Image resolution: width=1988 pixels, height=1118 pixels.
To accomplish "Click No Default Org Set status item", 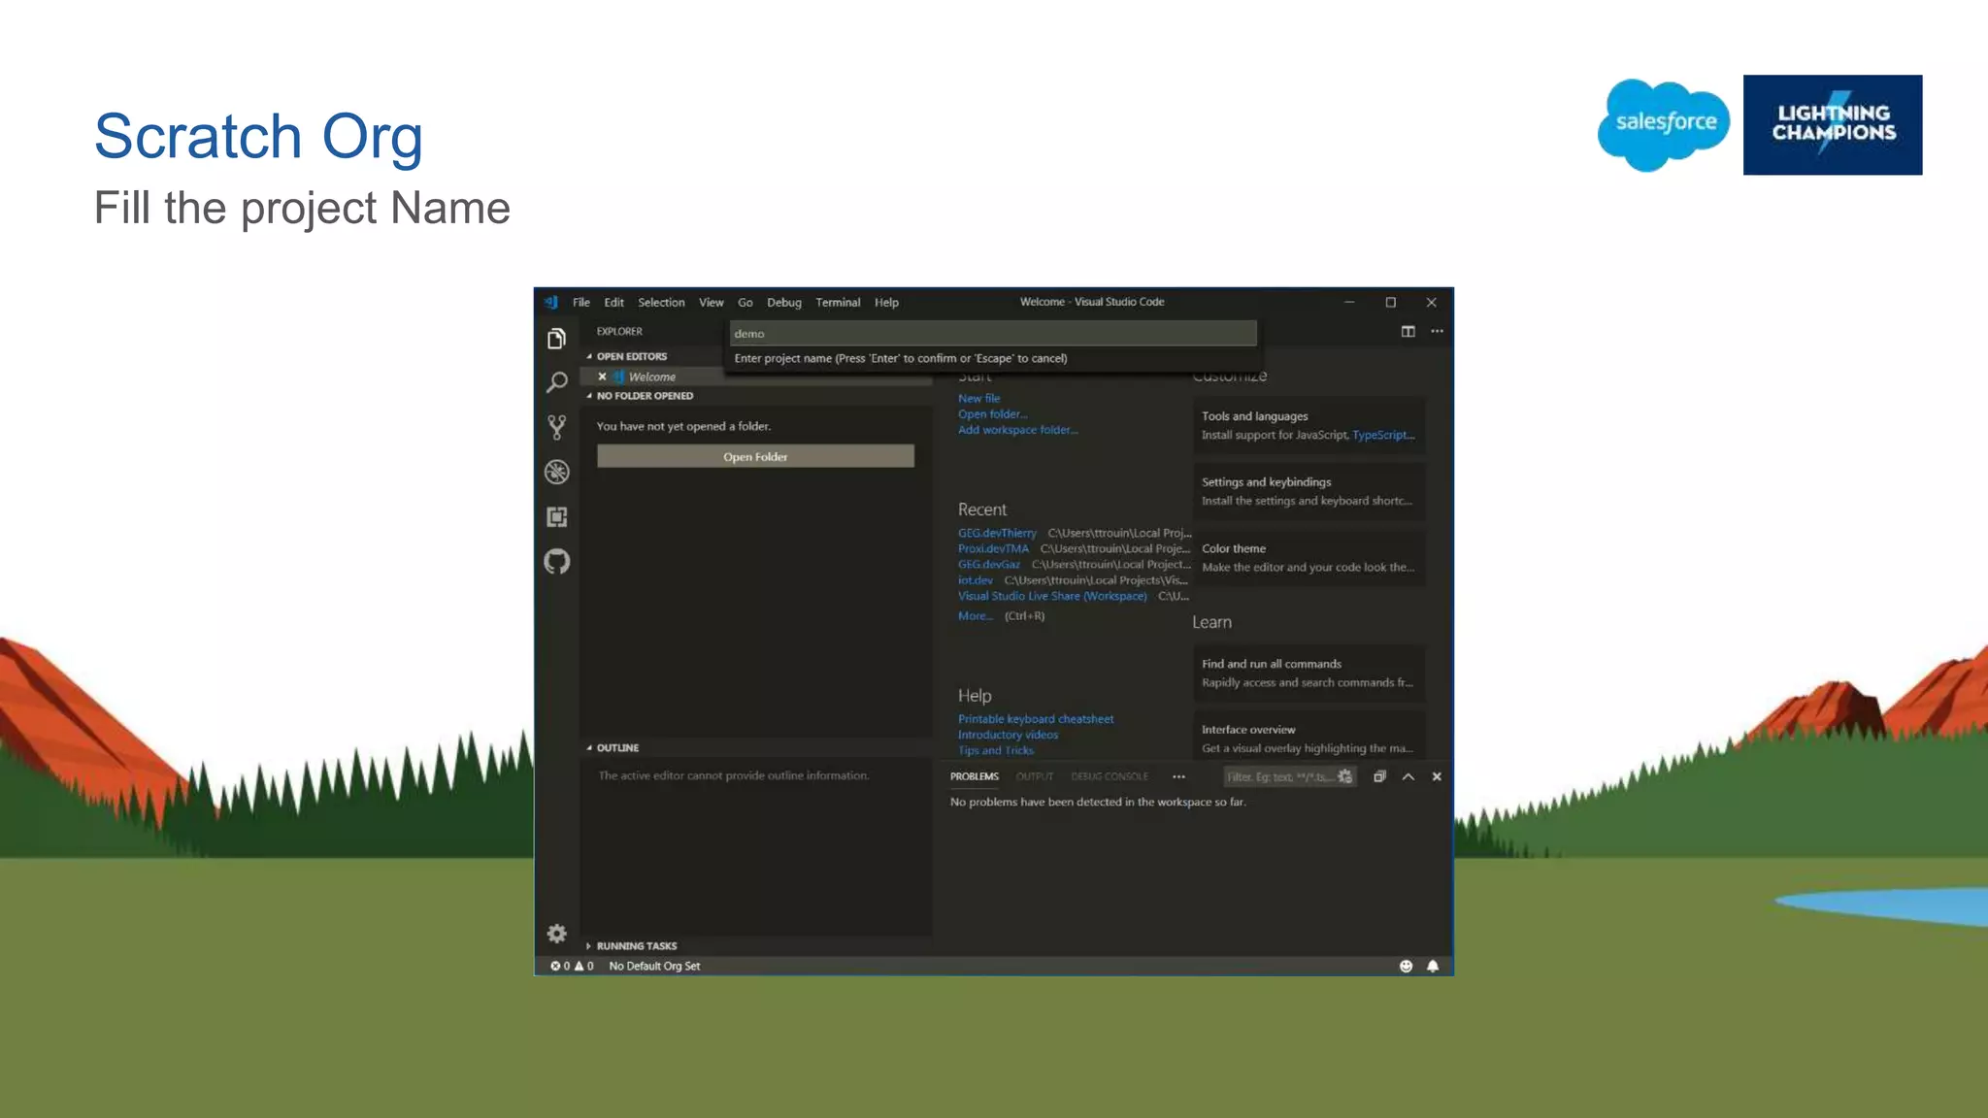I will point(654,966).
